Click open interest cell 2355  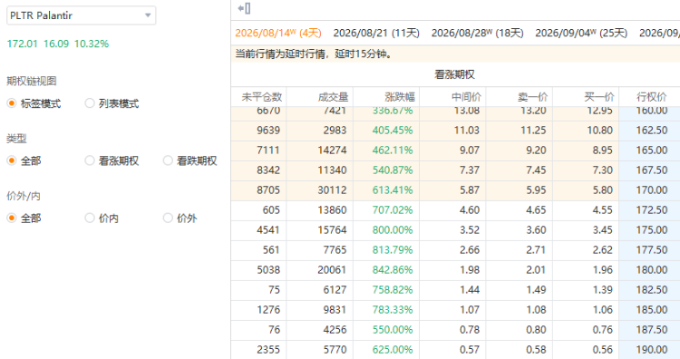(x=268, y=349)
